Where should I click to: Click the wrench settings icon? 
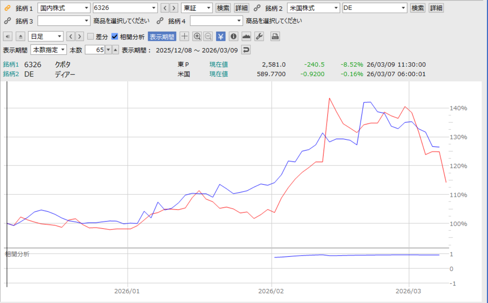259,37
